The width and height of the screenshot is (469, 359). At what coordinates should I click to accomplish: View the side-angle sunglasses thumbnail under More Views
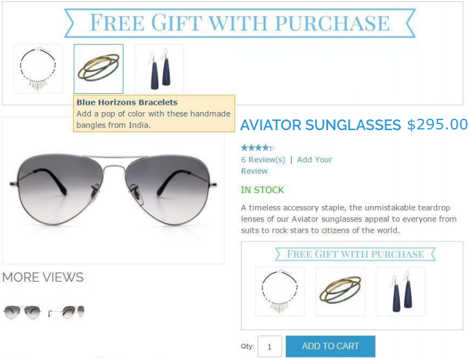66,312
